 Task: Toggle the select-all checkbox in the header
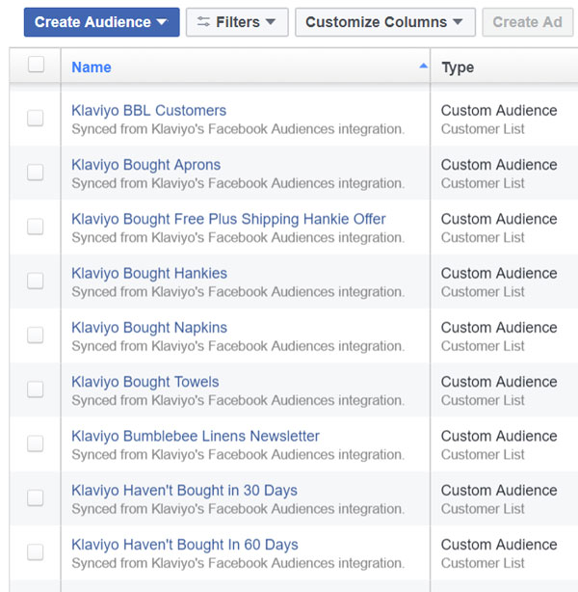36,65
